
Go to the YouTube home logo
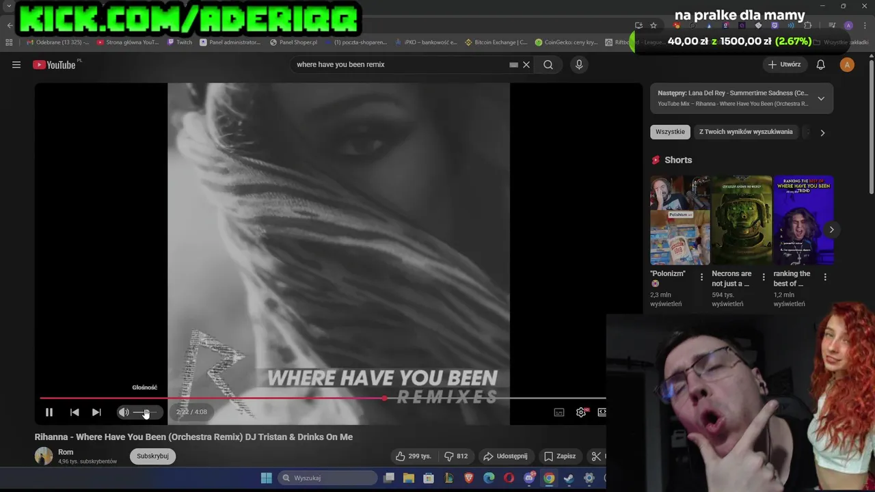coord(54,65)
